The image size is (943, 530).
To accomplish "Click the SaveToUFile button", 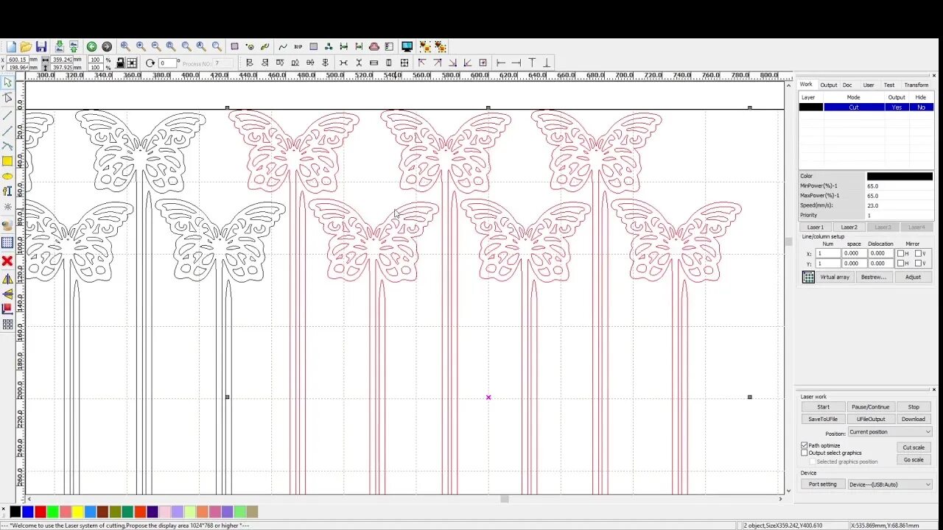I will point(823,419).
